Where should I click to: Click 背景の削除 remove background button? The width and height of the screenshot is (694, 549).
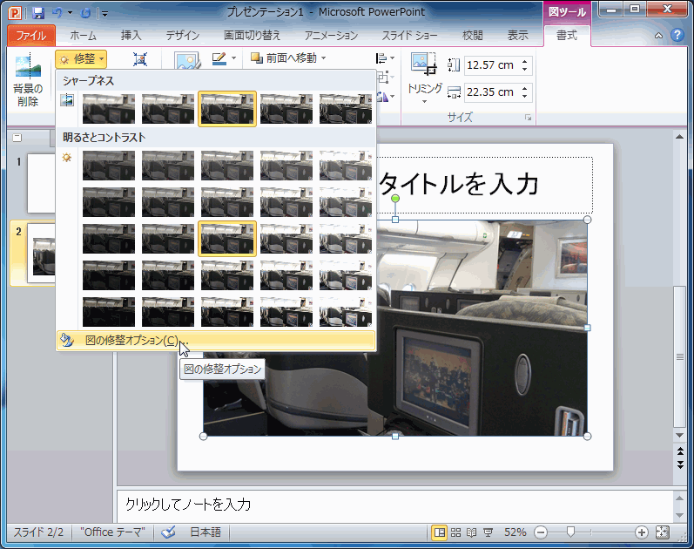28,81
